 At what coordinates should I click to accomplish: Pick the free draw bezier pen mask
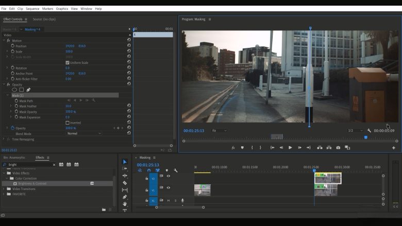tap(28, 90)
